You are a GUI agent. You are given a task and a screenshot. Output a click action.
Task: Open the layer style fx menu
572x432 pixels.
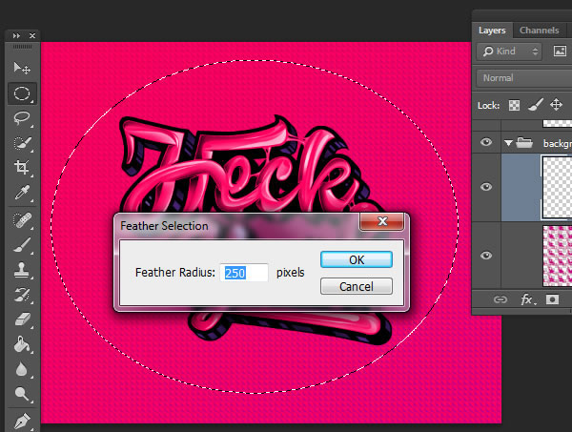pos(527,299)
